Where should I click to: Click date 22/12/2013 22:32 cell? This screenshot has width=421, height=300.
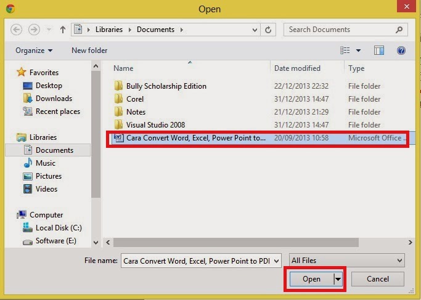point(301,86)
